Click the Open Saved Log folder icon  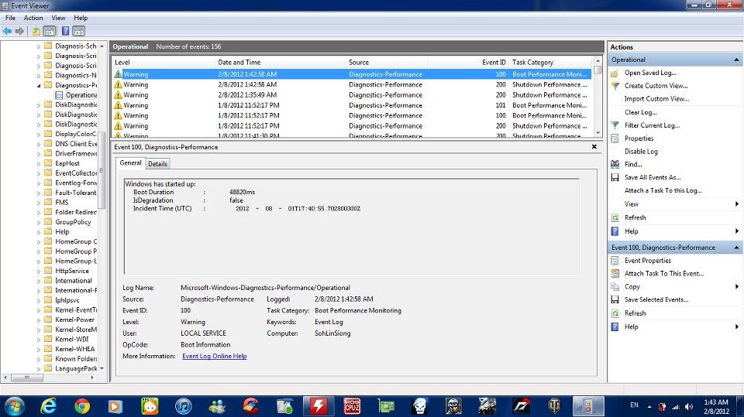pyautogui.click(x=615, y=73)
